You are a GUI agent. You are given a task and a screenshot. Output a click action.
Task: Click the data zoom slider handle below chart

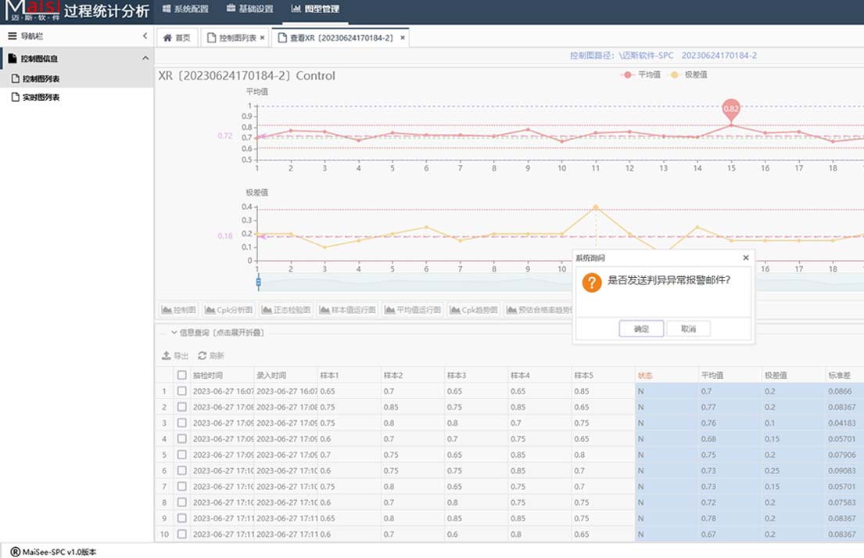pos(258,283)
